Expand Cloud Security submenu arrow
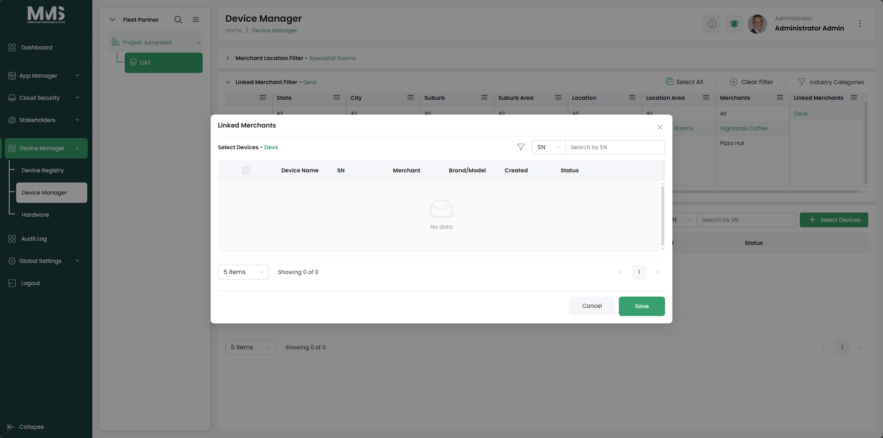Screen dimensions: 883x438 click(77, 98)
